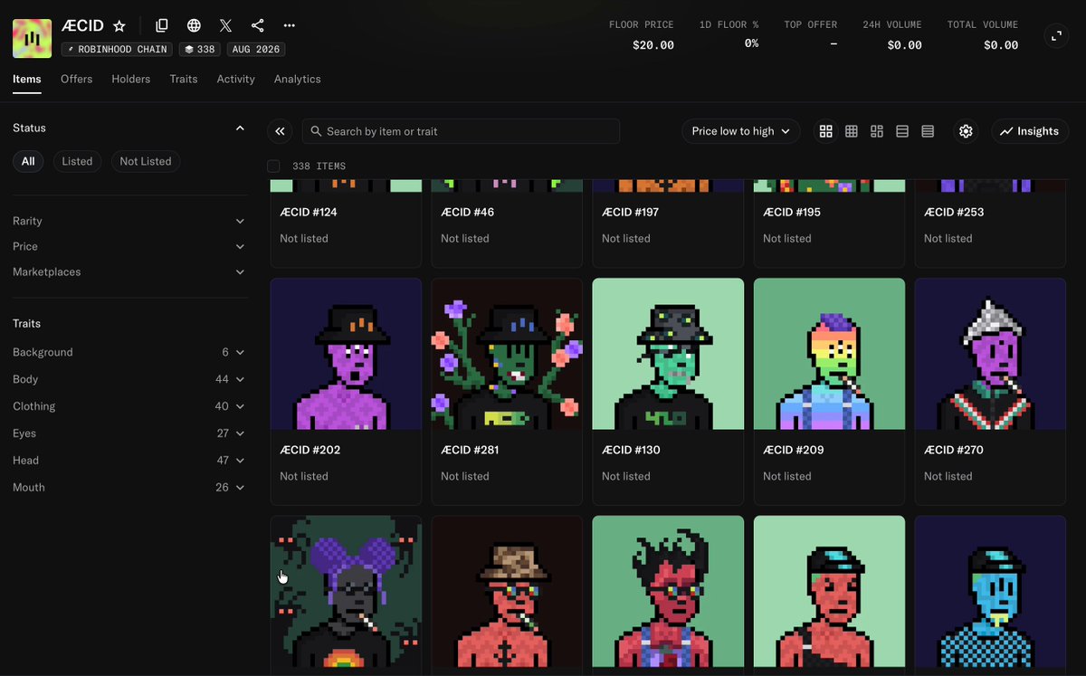1086x676 pixels.
Task: Open the ÆCID #281 flower character thumbnail
Action: coord(507,354)
